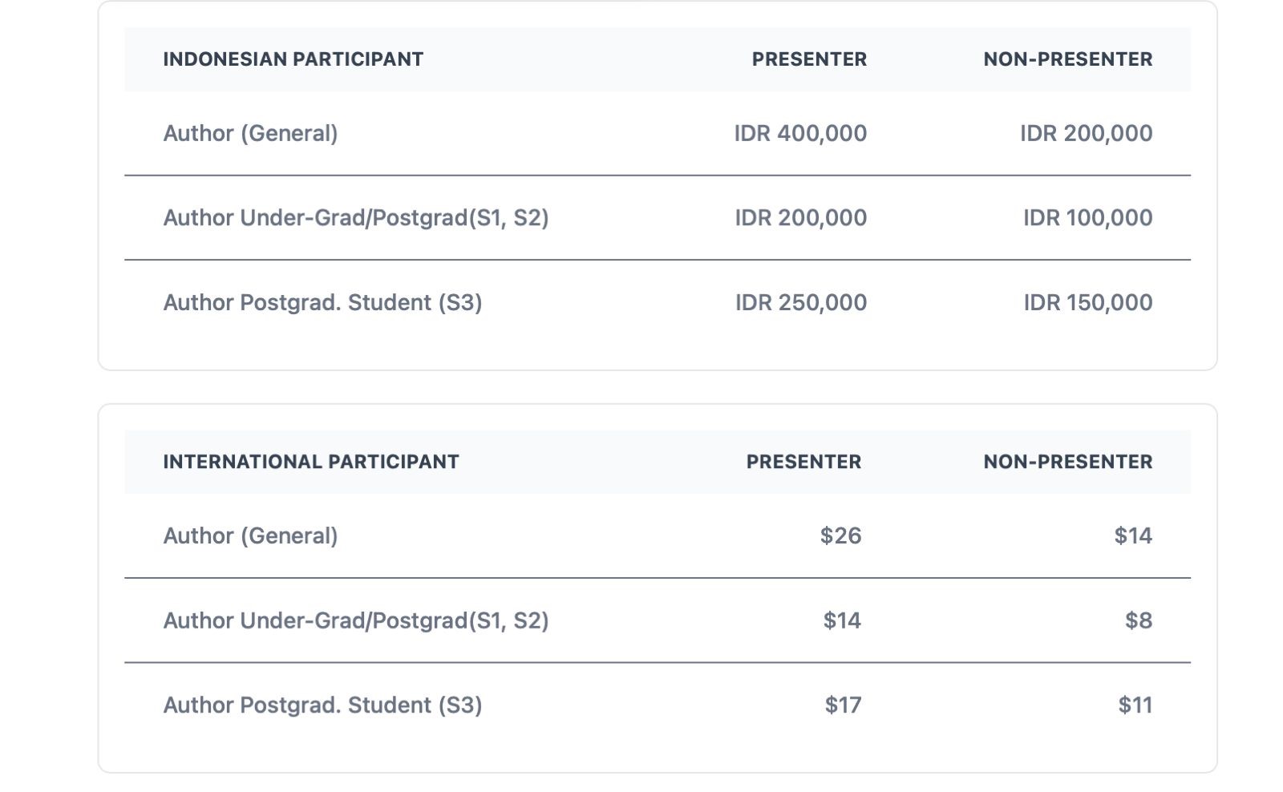Click the INDONESIAN PARTICIPANT column header
Image resolution: width=1283 pixels, height=792 pixels.
tap(293, 59)
